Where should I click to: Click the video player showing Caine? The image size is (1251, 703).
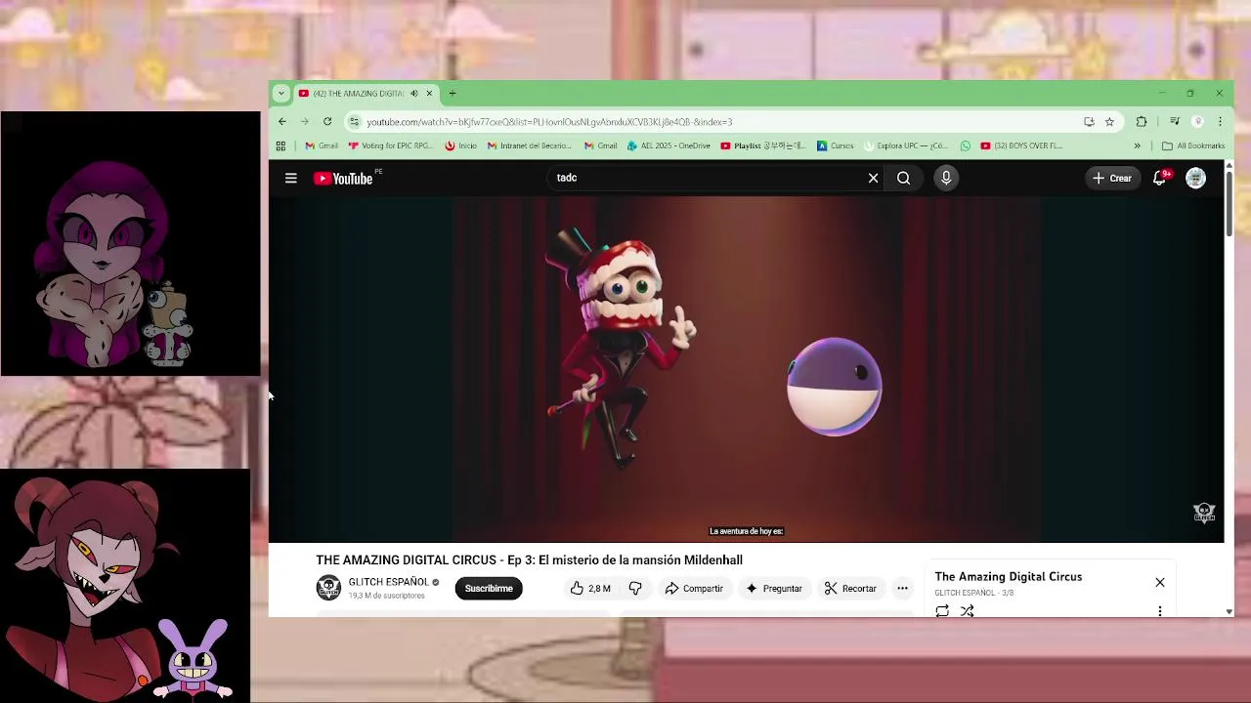(x=746, y=369)
